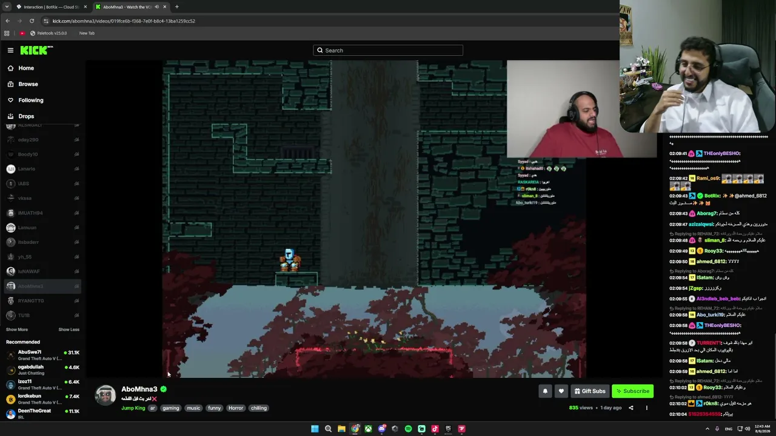The image size is (776, 436).
Task: Click the Kick search field
Action: click(388, 50)
